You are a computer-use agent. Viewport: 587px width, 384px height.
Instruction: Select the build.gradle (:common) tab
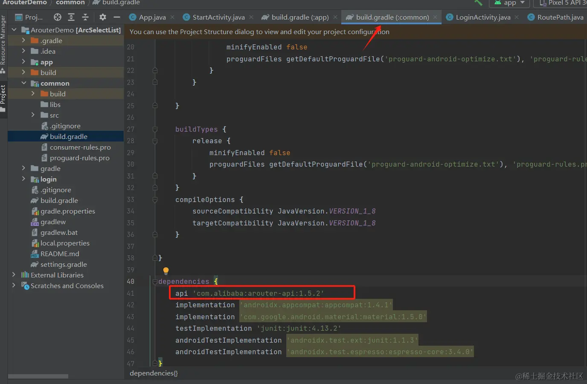click(x=392, y=17)
